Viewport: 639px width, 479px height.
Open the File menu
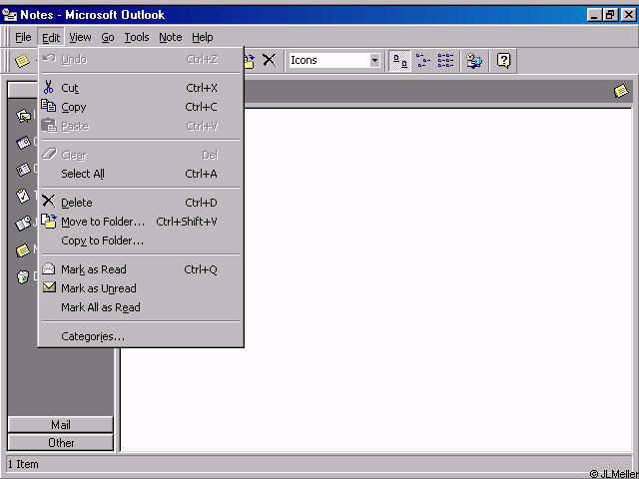23,38
